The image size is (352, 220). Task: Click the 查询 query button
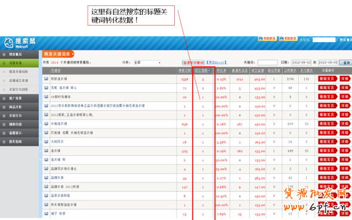point(346,62)
